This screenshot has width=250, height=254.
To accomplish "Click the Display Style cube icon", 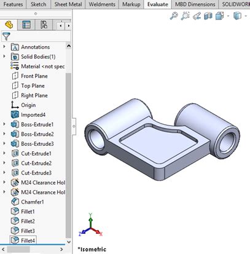I will [x=237, y=16].
